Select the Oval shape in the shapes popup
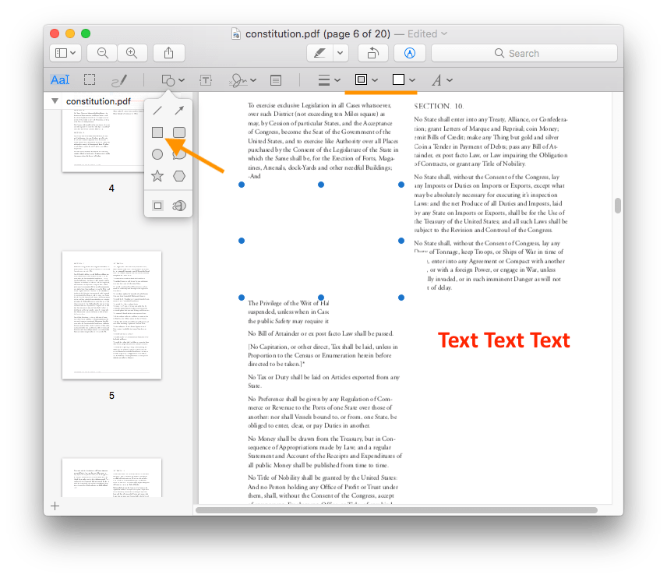Viewport: 667px width, 578px height. (157, 153)
